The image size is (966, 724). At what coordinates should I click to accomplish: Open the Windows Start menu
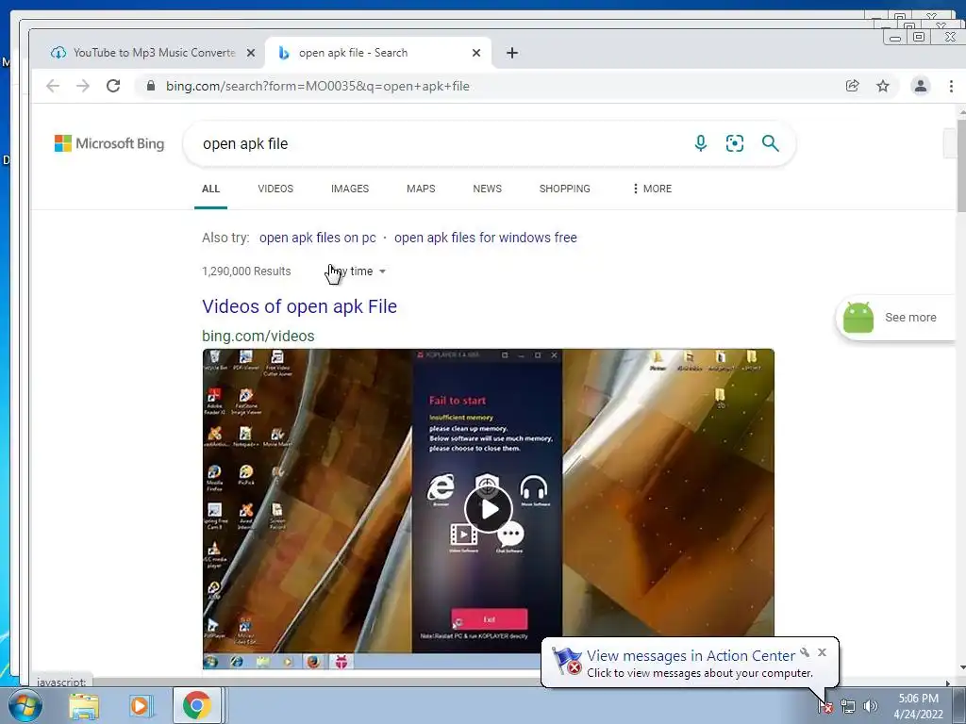pyautogui.click(x=25, y=705)
